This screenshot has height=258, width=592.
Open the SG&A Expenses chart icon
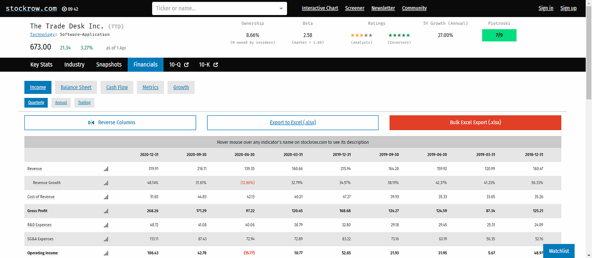[x=106, y=239]
